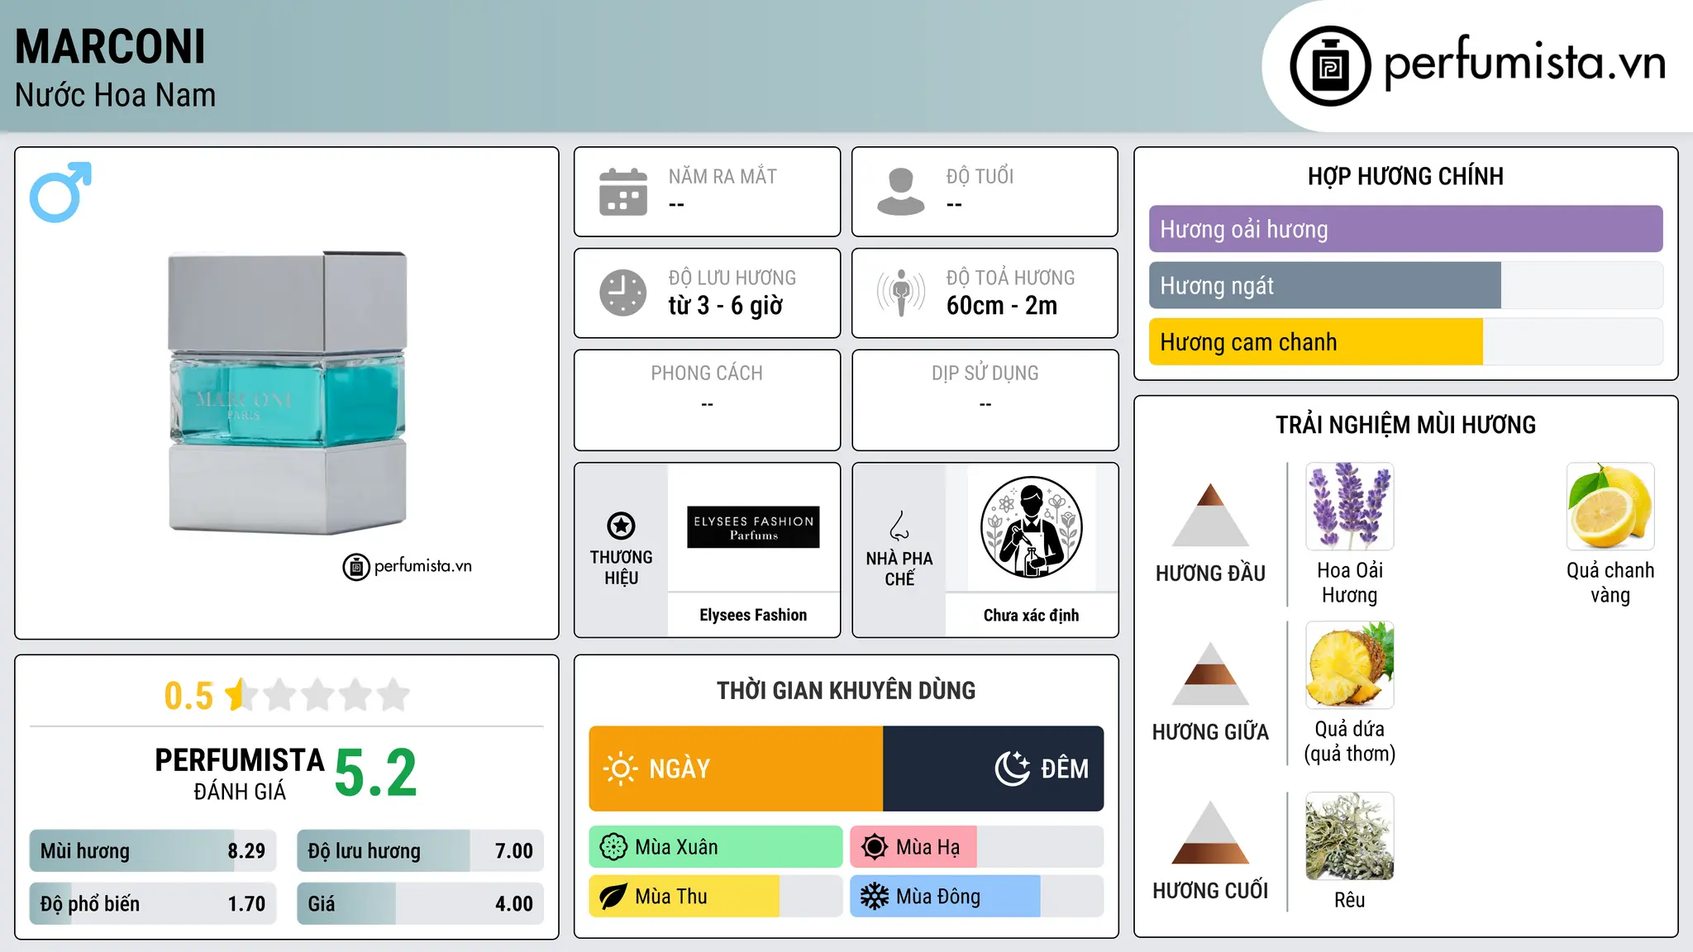The width and height of the screenshot is (1693, 952).
Task: Click the Mùa Hạ season bar
Action: coord(977,847)
